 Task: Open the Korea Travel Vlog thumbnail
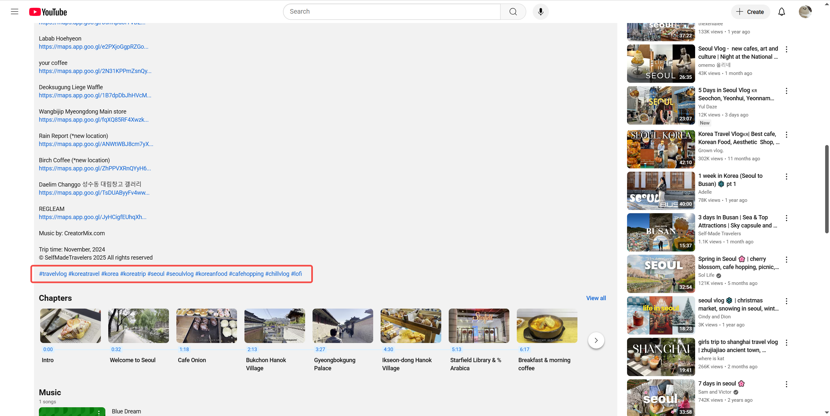point(661,149)
